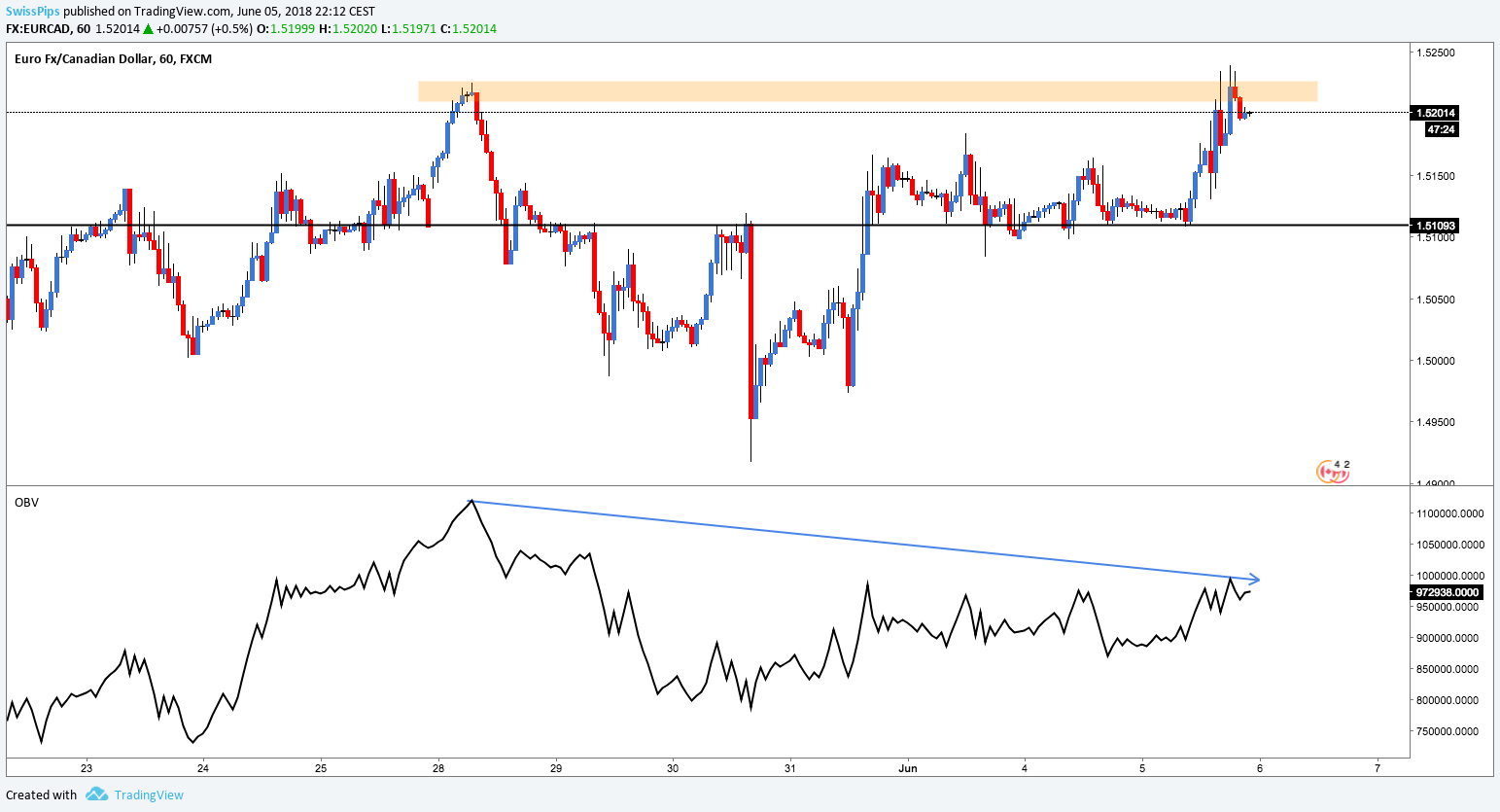Click the 'Created with' footer text
This screenshot has width=1500, height=812.
pos(41,794)
